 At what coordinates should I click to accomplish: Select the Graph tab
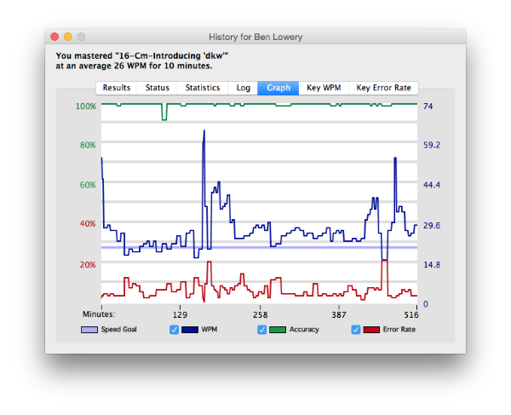tap(278, 88)
